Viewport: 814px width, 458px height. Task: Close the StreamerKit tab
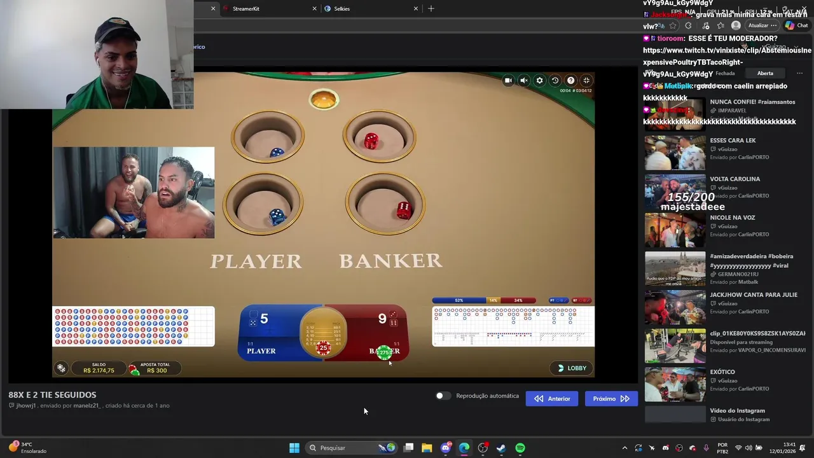point(314,9)
